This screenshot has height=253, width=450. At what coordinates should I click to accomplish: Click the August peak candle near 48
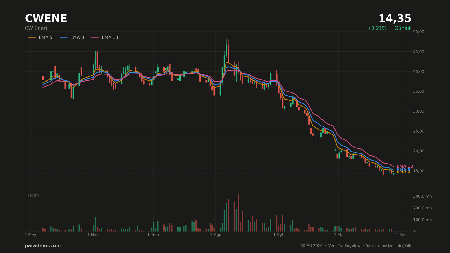tap(226, 48)
